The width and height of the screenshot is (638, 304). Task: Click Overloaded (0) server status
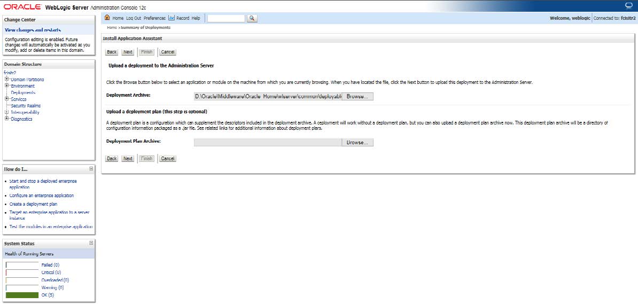pos(55,280)
